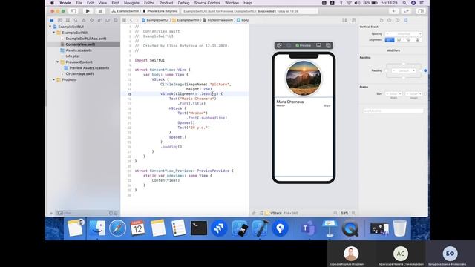
Task: Open the body symbol in jump bar
Action: tap(243, 20)
